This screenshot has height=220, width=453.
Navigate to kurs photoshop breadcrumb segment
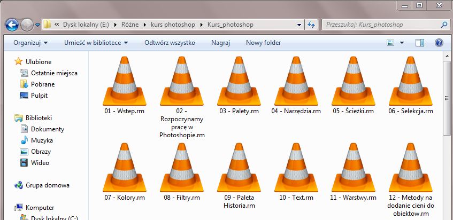tap(173, 25)
